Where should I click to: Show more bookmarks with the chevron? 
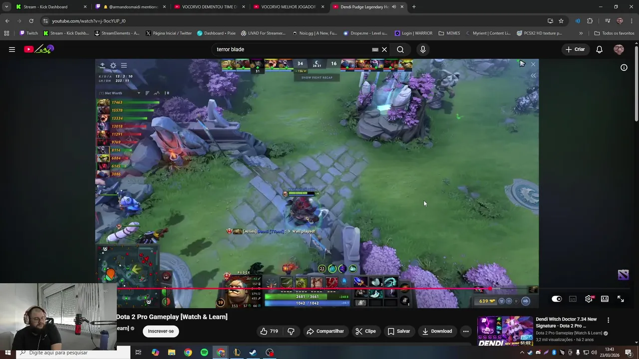coord(581,33)
